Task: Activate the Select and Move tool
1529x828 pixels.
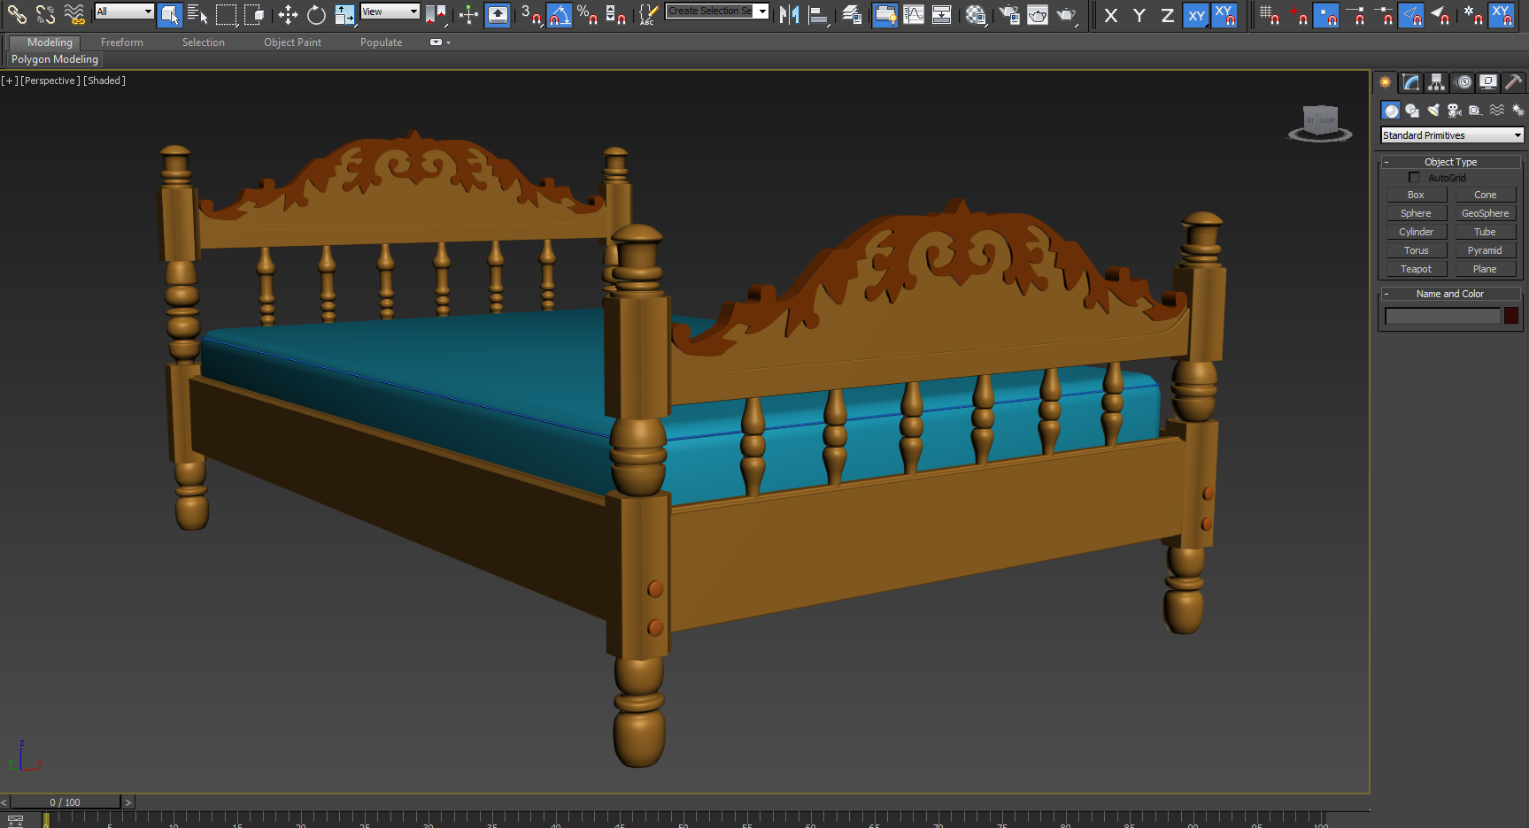Action: coord(288,14)
